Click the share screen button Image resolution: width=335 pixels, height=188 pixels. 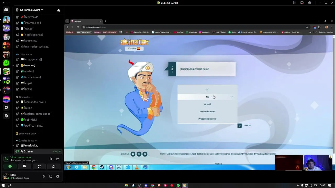[x=25, y=166]
